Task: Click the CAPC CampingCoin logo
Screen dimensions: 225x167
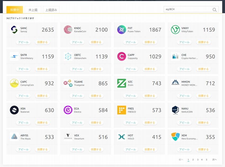Action: point(14,83)
